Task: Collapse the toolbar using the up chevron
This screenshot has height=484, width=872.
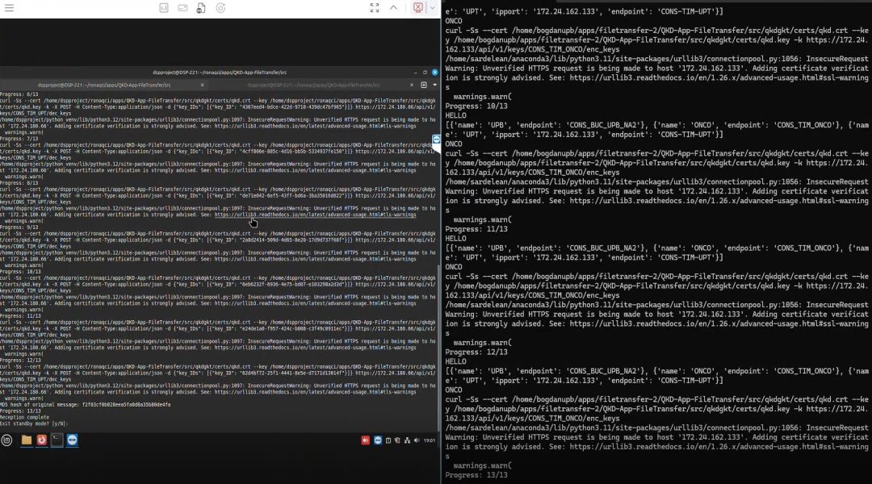Action: coord(394,7)
